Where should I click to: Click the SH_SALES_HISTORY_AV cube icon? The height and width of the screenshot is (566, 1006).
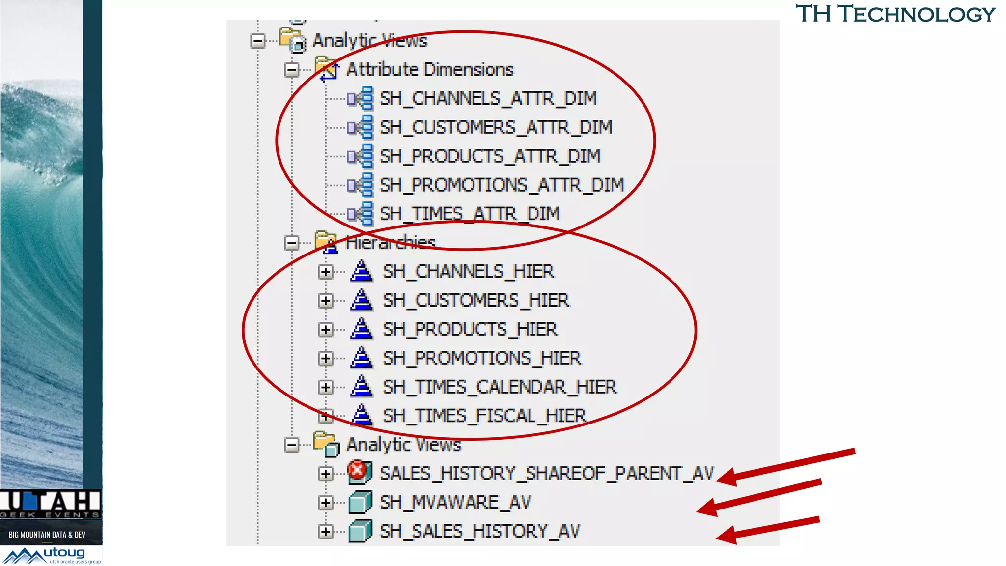click(360, 531)
